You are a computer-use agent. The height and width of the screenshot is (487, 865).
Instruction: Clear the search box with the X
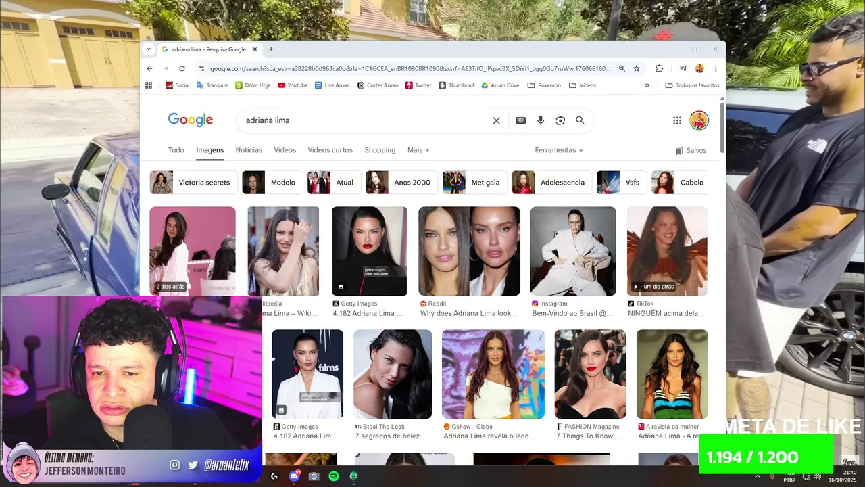pos(496,120)
